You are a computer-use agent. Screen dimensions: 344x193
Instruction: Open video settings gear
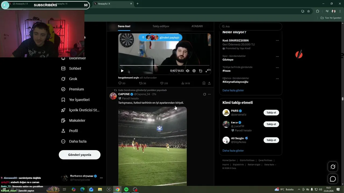pos(194,71)
